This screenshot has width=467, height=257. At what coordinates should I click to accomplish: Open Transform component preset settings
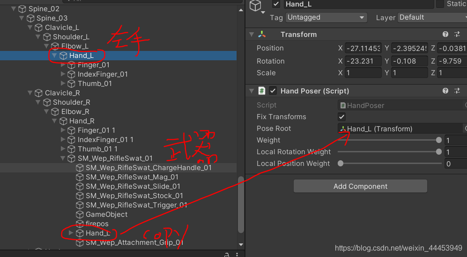[x=457, y=35]
